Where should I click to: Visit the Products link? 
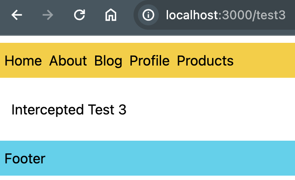tap(205, 61)
